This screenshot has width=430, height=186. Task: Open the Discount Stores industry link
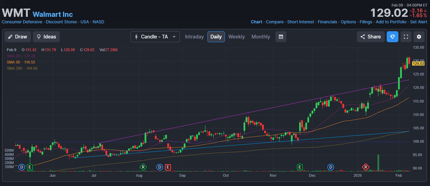pos(61,22)
